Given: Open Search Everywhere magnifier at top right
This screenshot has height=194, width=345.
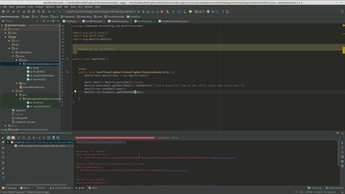Looking at the screenshot, I should pyautogui.click(x=342, y=11).
